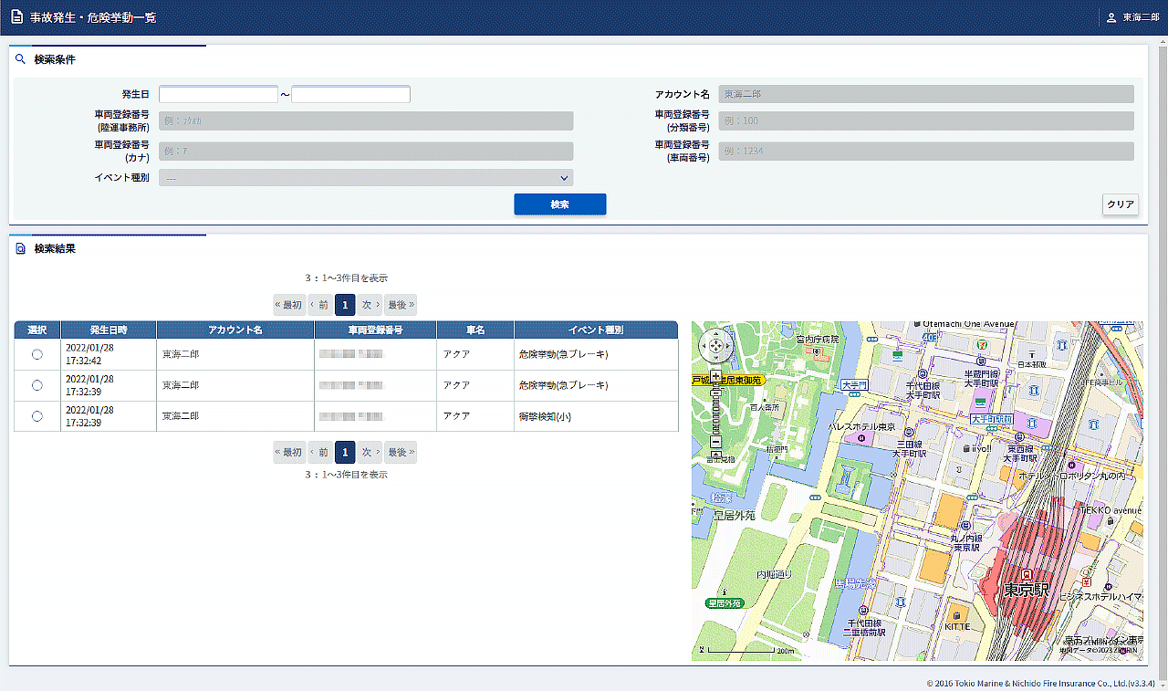Open the イベント種別 dropdown

[366, 178]
